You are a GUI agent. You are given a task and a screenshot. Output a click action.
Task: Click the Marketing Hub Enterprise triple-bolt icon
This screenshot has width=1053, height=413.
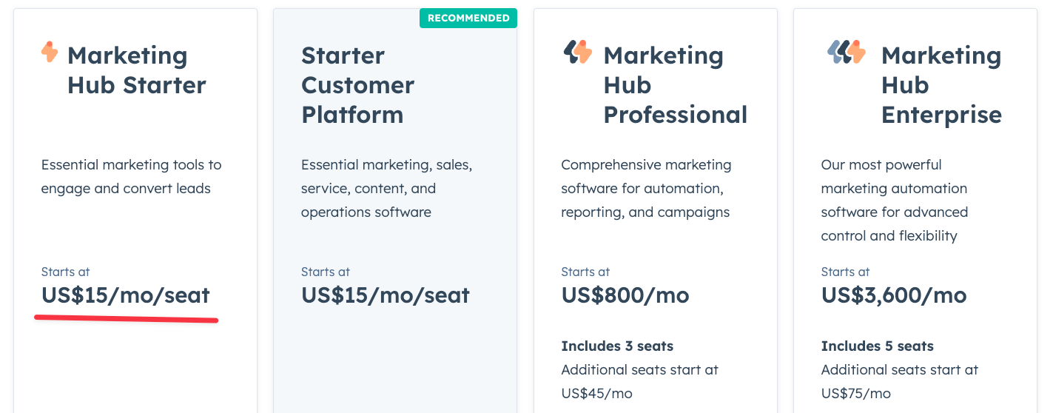tap(846, 53)
